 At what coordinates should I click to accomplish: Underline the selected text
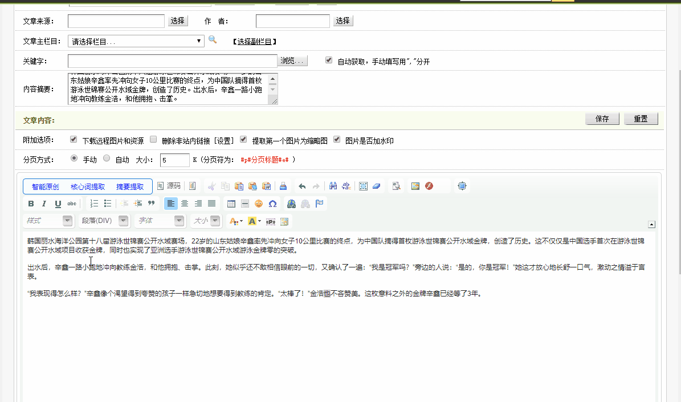[58, 204]
